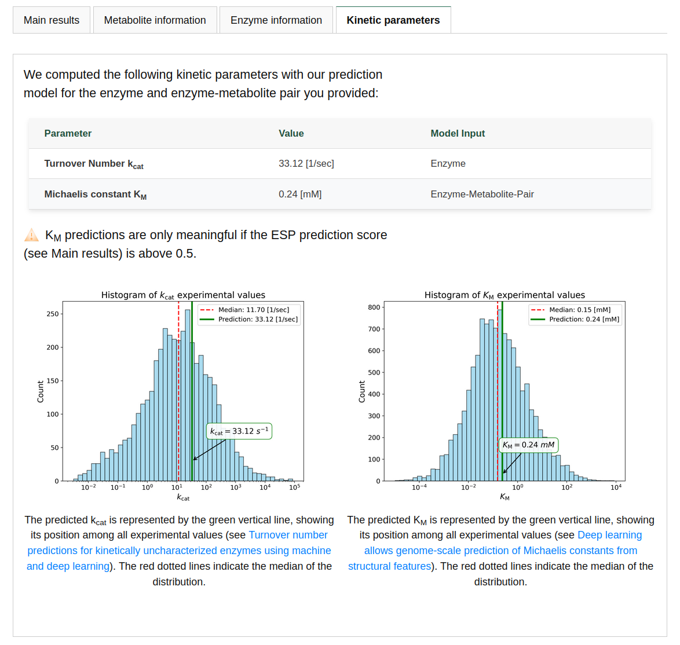Click the 33.12 [1/sec] value cell
Screen dimensions: 680x645
click(306, 164)
